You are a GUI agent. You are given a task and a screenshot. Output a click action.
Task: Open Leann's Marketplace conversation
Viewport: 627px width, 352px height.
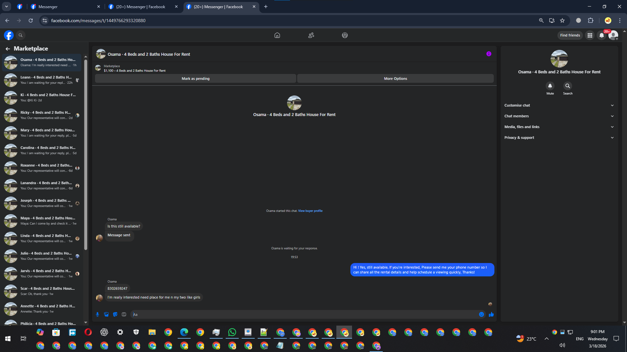click(46, 80)
